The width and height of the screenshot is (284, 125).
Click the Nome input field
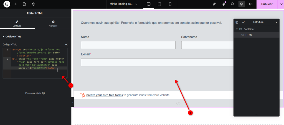pyautogui.click(x=128, y=45)
